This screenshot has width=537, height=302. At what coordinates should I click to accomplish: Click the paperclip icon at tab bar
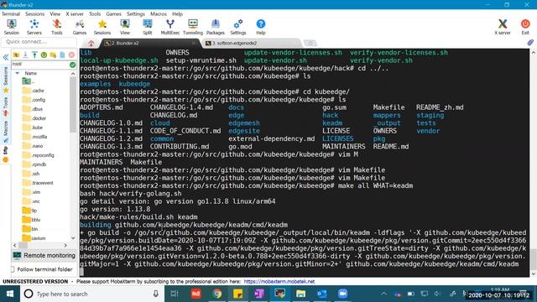coord(530,43)
